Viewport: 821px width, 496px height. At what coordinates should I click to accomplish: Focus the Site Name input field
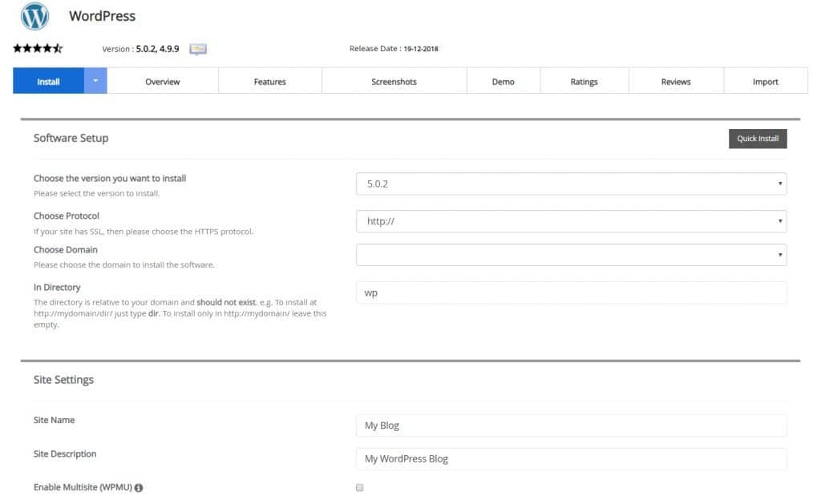coord(571,425)
